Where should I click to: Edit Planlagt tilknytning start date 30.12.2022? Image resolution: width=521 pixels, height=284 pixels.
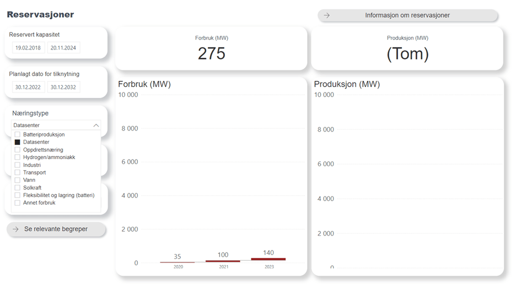point(28,87)
